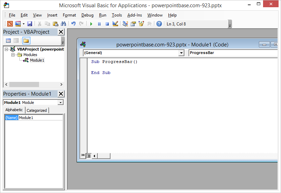Click the Full Module View button
281x193 pixels.
[89, 156]
